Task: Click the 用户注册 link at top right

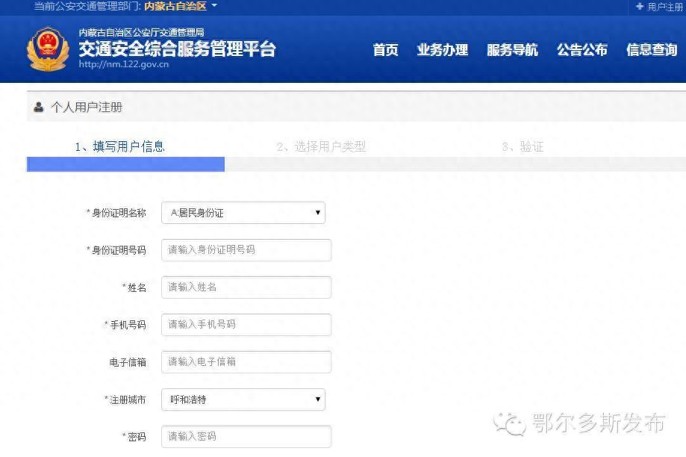Action: coord(665,7)
